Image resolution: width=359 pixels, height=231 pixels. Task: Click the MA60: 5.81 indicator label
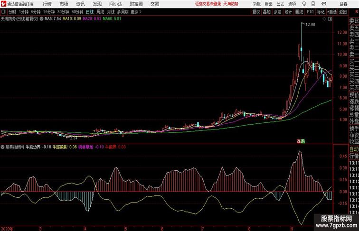pos(112,19)
